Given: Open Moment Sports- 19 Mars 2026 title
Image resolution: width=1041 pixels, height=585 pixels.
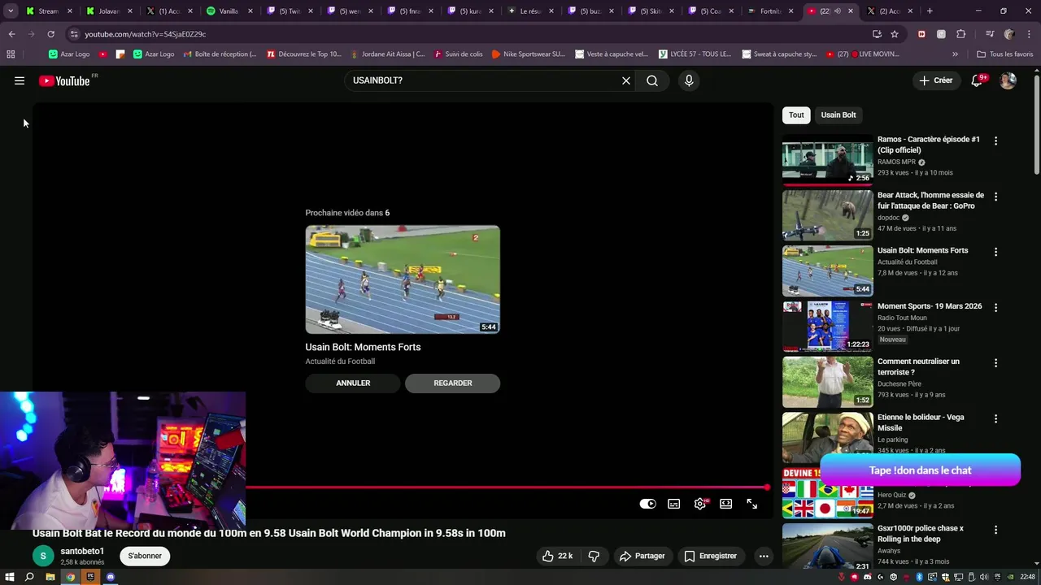Looking at the screenshot, I should (x=930, y=306).
